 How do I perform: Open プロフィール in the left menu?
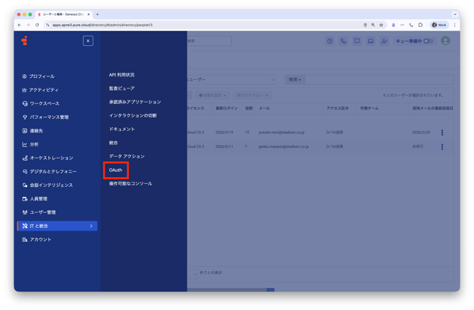(38, 76)
